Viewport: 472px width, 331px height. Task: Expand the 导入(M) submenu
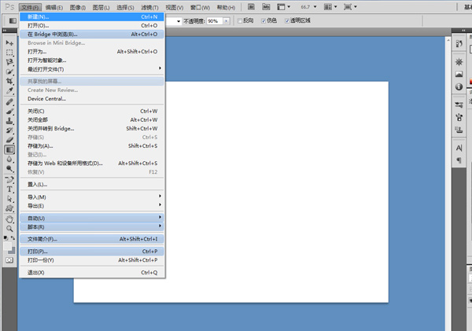(x=92, y=197)
